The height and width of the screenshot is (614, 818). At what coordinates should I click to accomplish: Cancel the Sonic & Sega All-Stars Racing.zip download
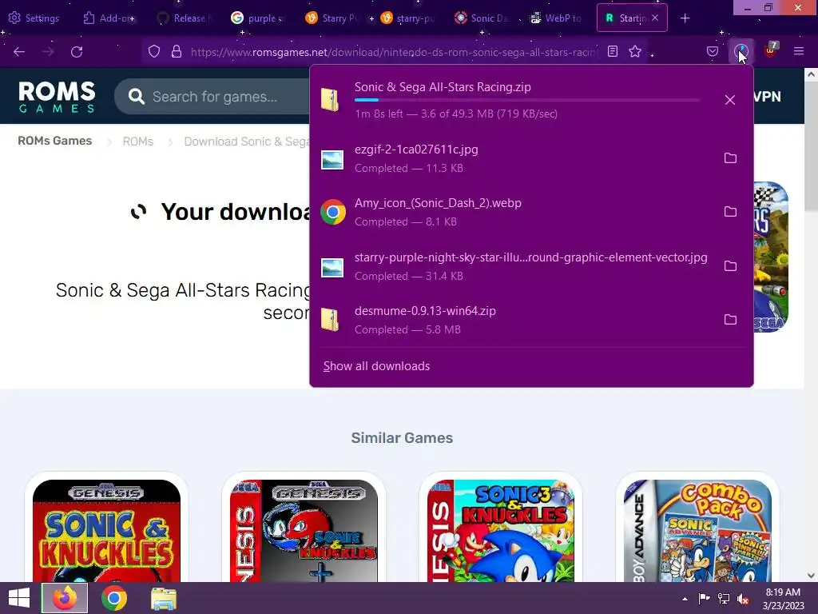[x=730, y=100]
